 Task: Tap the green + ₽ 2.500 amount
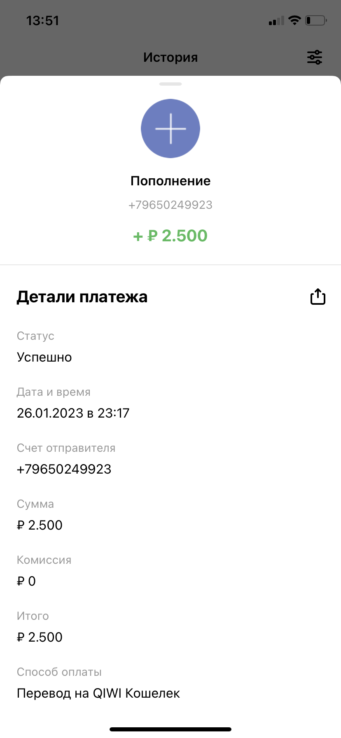pos(170,236)
